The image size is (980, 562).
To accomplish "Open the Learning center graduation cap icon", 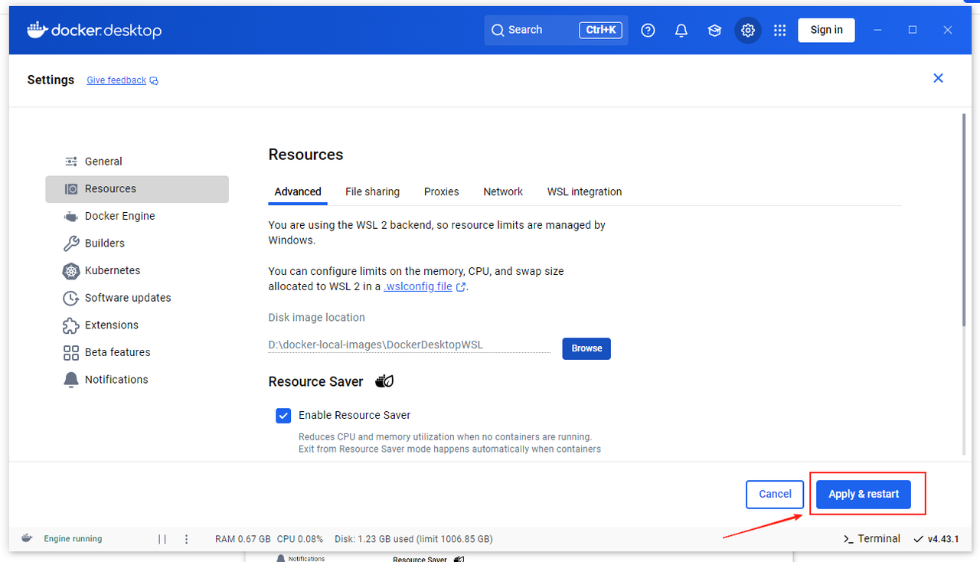I will point(714,30).
